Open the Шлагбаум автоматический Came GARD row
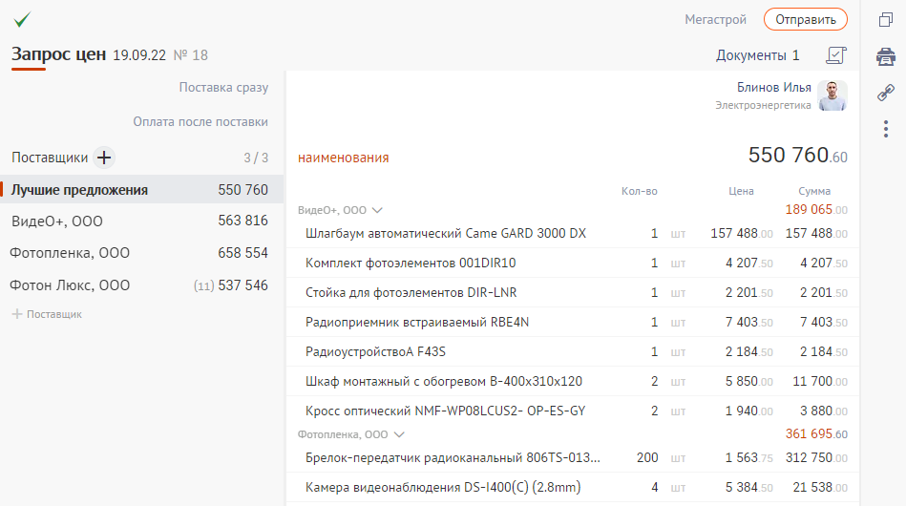Viewport: 906px width, 506px height. coord(446,234)
